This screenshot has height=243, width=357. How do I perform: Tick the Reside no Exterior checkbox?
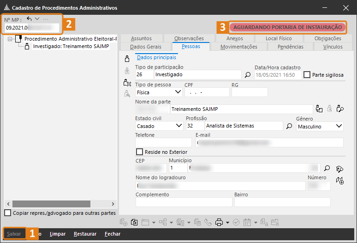tap(139, 152)
